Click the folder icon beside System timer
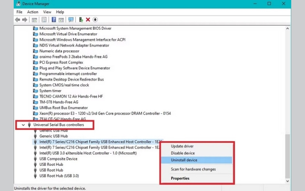 pyautogui.click(x=35, y=91)
